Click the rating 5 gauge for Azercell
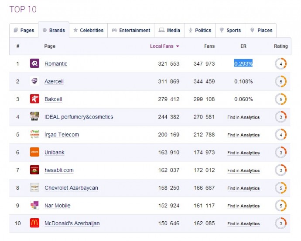The height and width of the screenshot is (241, 301). [x=280, y=81]
